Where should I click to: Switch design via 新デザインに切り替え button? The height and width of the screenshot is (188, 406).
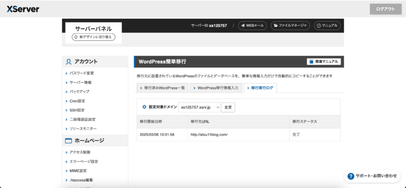[93, 37]
